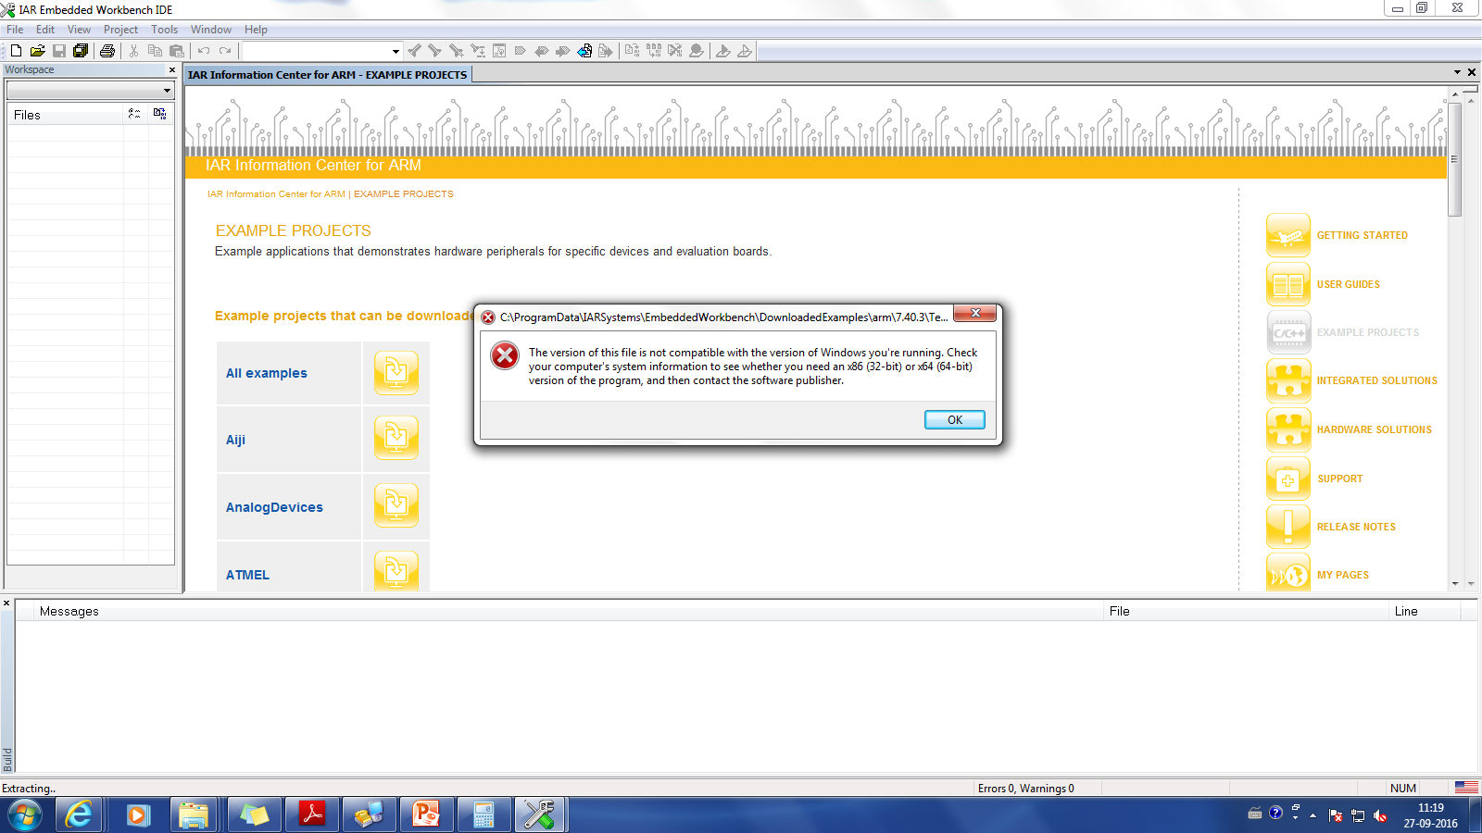
Task: Click the download icon next to ATMEL
Action: click(x=396, y=570)
